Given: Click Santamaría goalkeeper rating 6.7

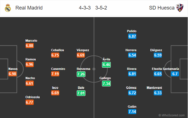Looking at the screenshot, I should coord(175,74).
